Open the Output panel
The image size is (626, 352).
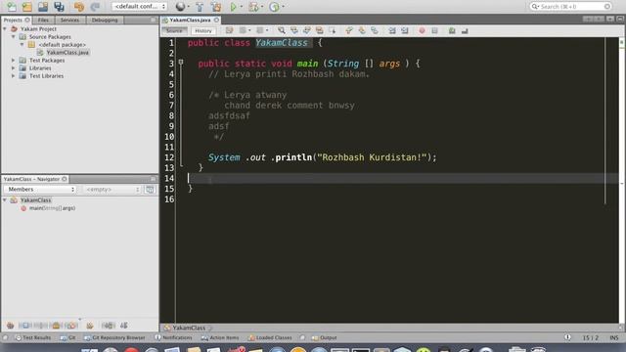pos(324,337)
